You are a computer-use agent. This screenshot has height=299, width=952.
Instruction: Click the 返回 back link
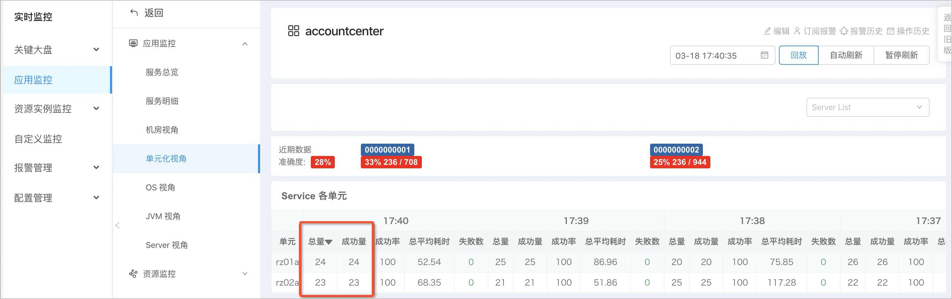[x=154, y=13]
